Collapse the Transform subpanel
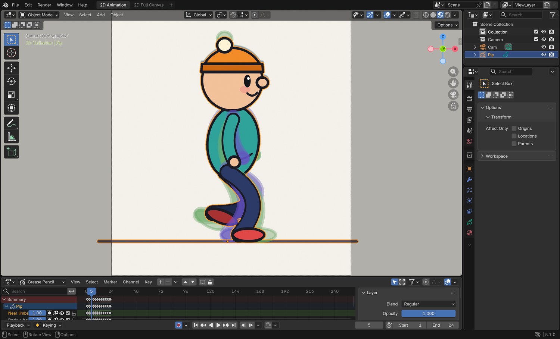The width and height of the screenshot is (560, 339). pos(501,117)
